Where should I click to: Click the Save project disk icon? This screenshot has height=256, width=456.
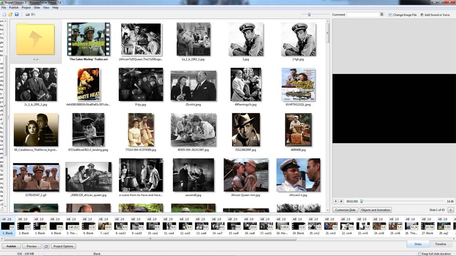pos(17,15)
